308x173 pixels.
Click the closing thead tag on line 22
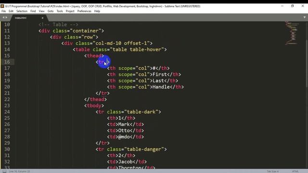click(x=95, y=99)
